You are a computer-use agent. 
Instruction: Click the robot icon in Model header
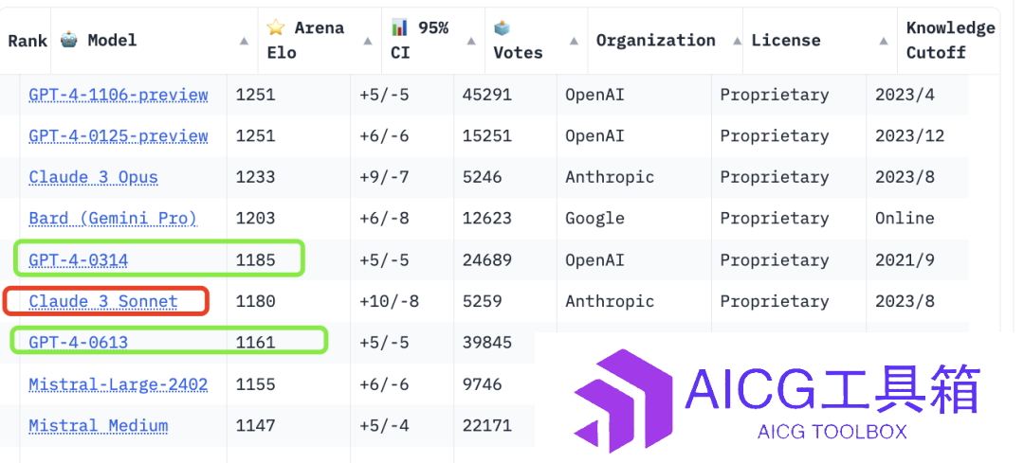pos(69,40)
